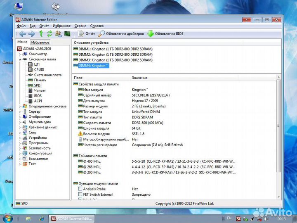Toggle FET Switch External checkbox
The height and width of the screenshot is (223, 297).
[x=80, y=195]
